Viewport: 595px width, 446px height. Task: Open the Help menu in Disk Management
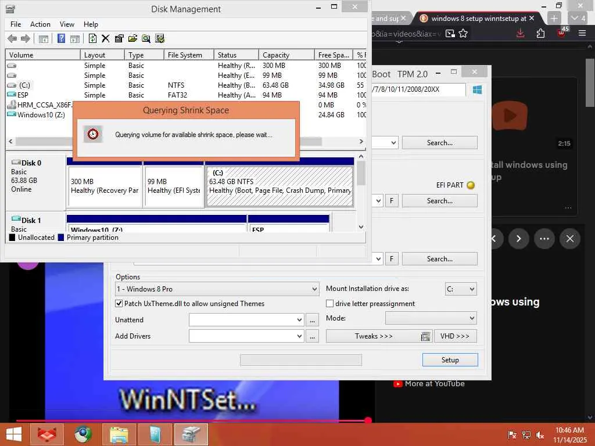pos(91,24)
